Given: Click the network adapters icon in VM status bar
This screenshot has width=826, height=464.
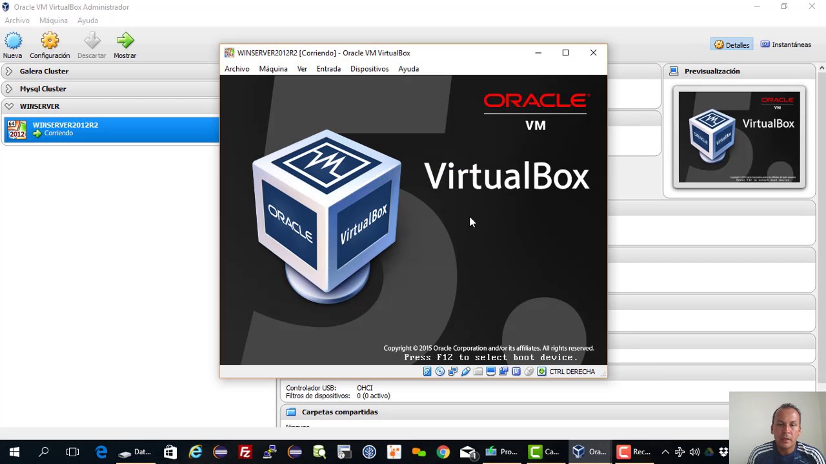Looking at the screenshot, I should click(x=452, y=371).
